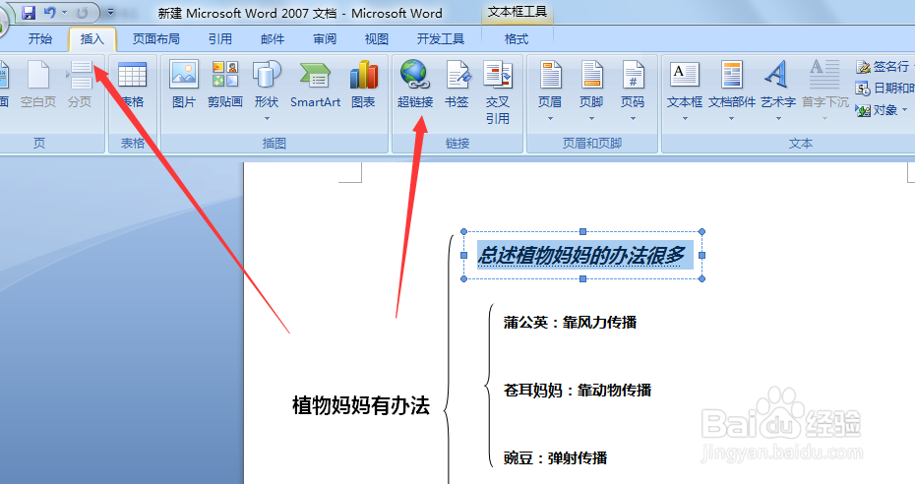Open the 格式 tab under 文本框工具
Image resolution: width=915 pixels, height=484 pixels.
517,39
